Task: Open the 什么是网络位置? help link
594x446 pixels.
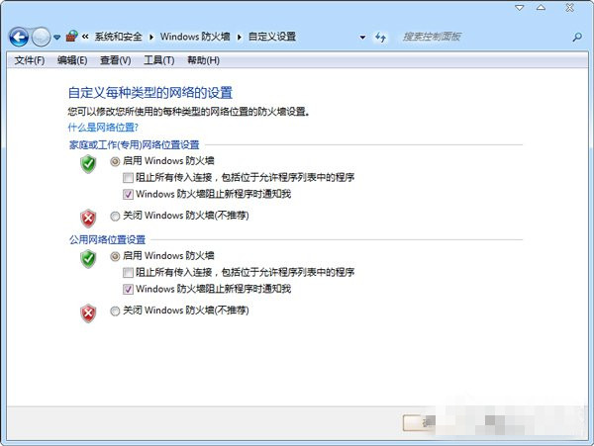Action: [103, 128]
